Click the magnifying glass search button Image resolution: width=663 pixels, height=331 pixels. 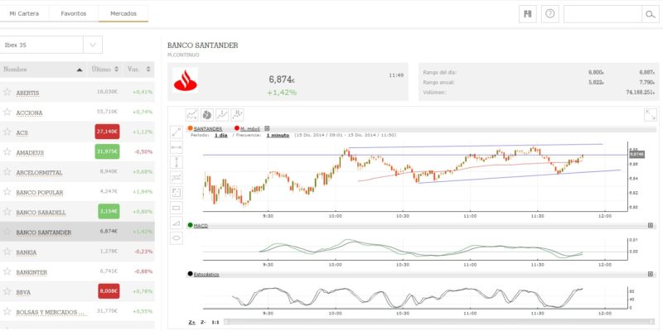[650, 14]
